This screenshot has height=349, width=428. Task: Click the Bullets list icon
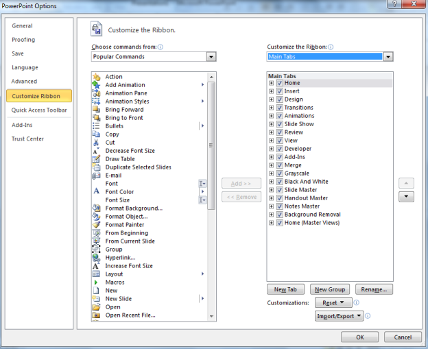coord(96,125)
